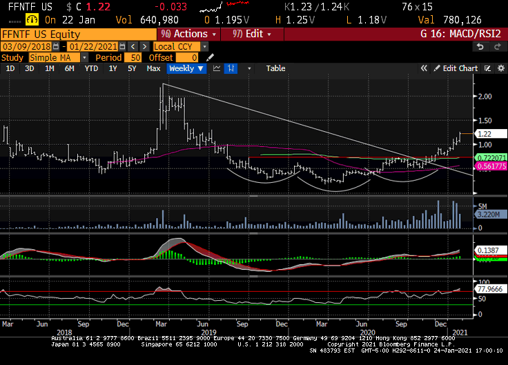Select the 5Y range tab
The height and width of the screenshot is (365, 508).
coord(132,68)
